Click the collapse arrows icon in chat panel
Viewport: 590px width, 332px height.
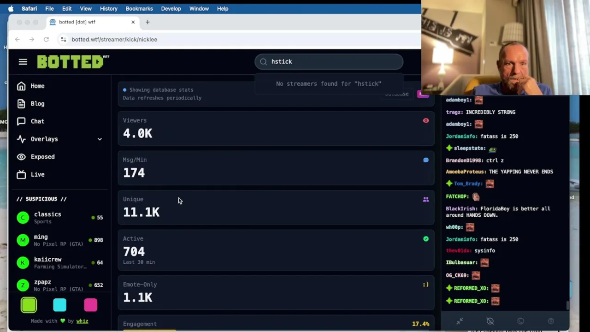click(460, 321)
